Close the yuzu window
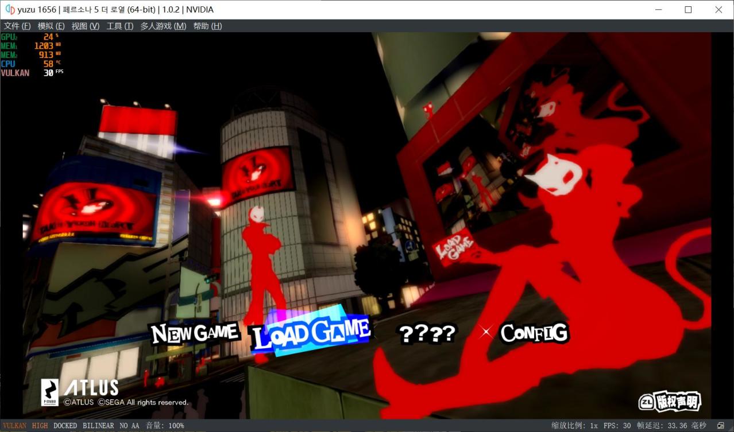 click(718, 10)
